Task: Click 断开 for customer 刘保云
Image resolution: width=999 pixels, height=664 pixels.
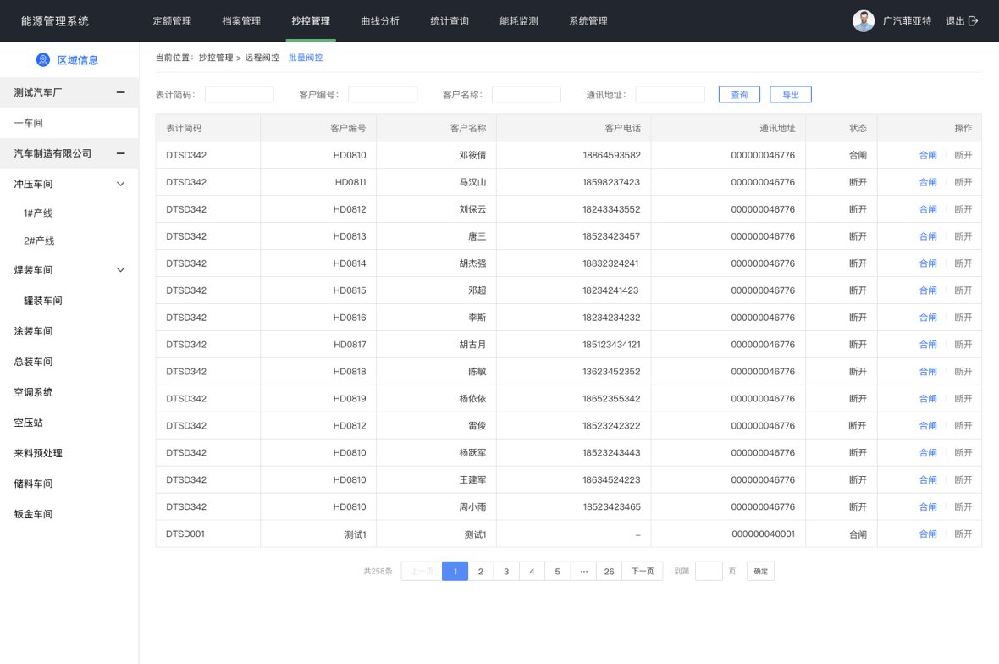Action: pyautogui.click(x=963, y=209)
